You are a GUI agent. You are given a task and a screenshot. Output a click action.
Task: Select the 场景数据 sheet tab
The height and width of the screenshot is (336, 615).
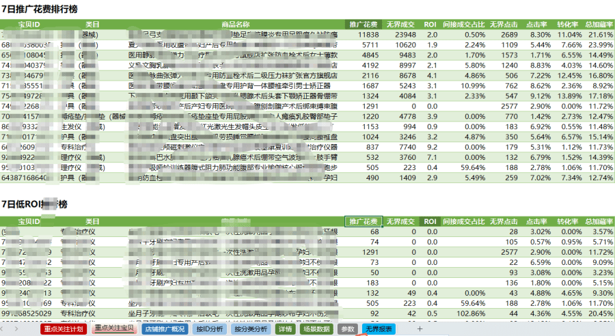point(316,329)
